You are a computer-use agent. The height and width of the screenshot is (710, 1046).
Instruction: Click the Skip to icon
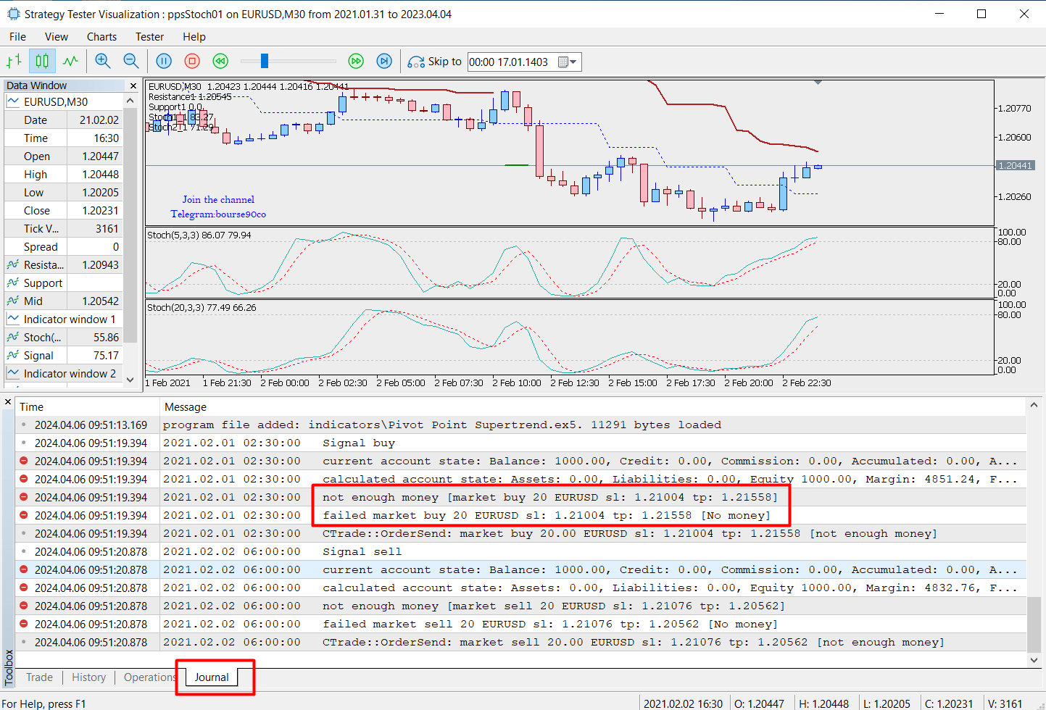pyautogui.click(x=416, y=62)
